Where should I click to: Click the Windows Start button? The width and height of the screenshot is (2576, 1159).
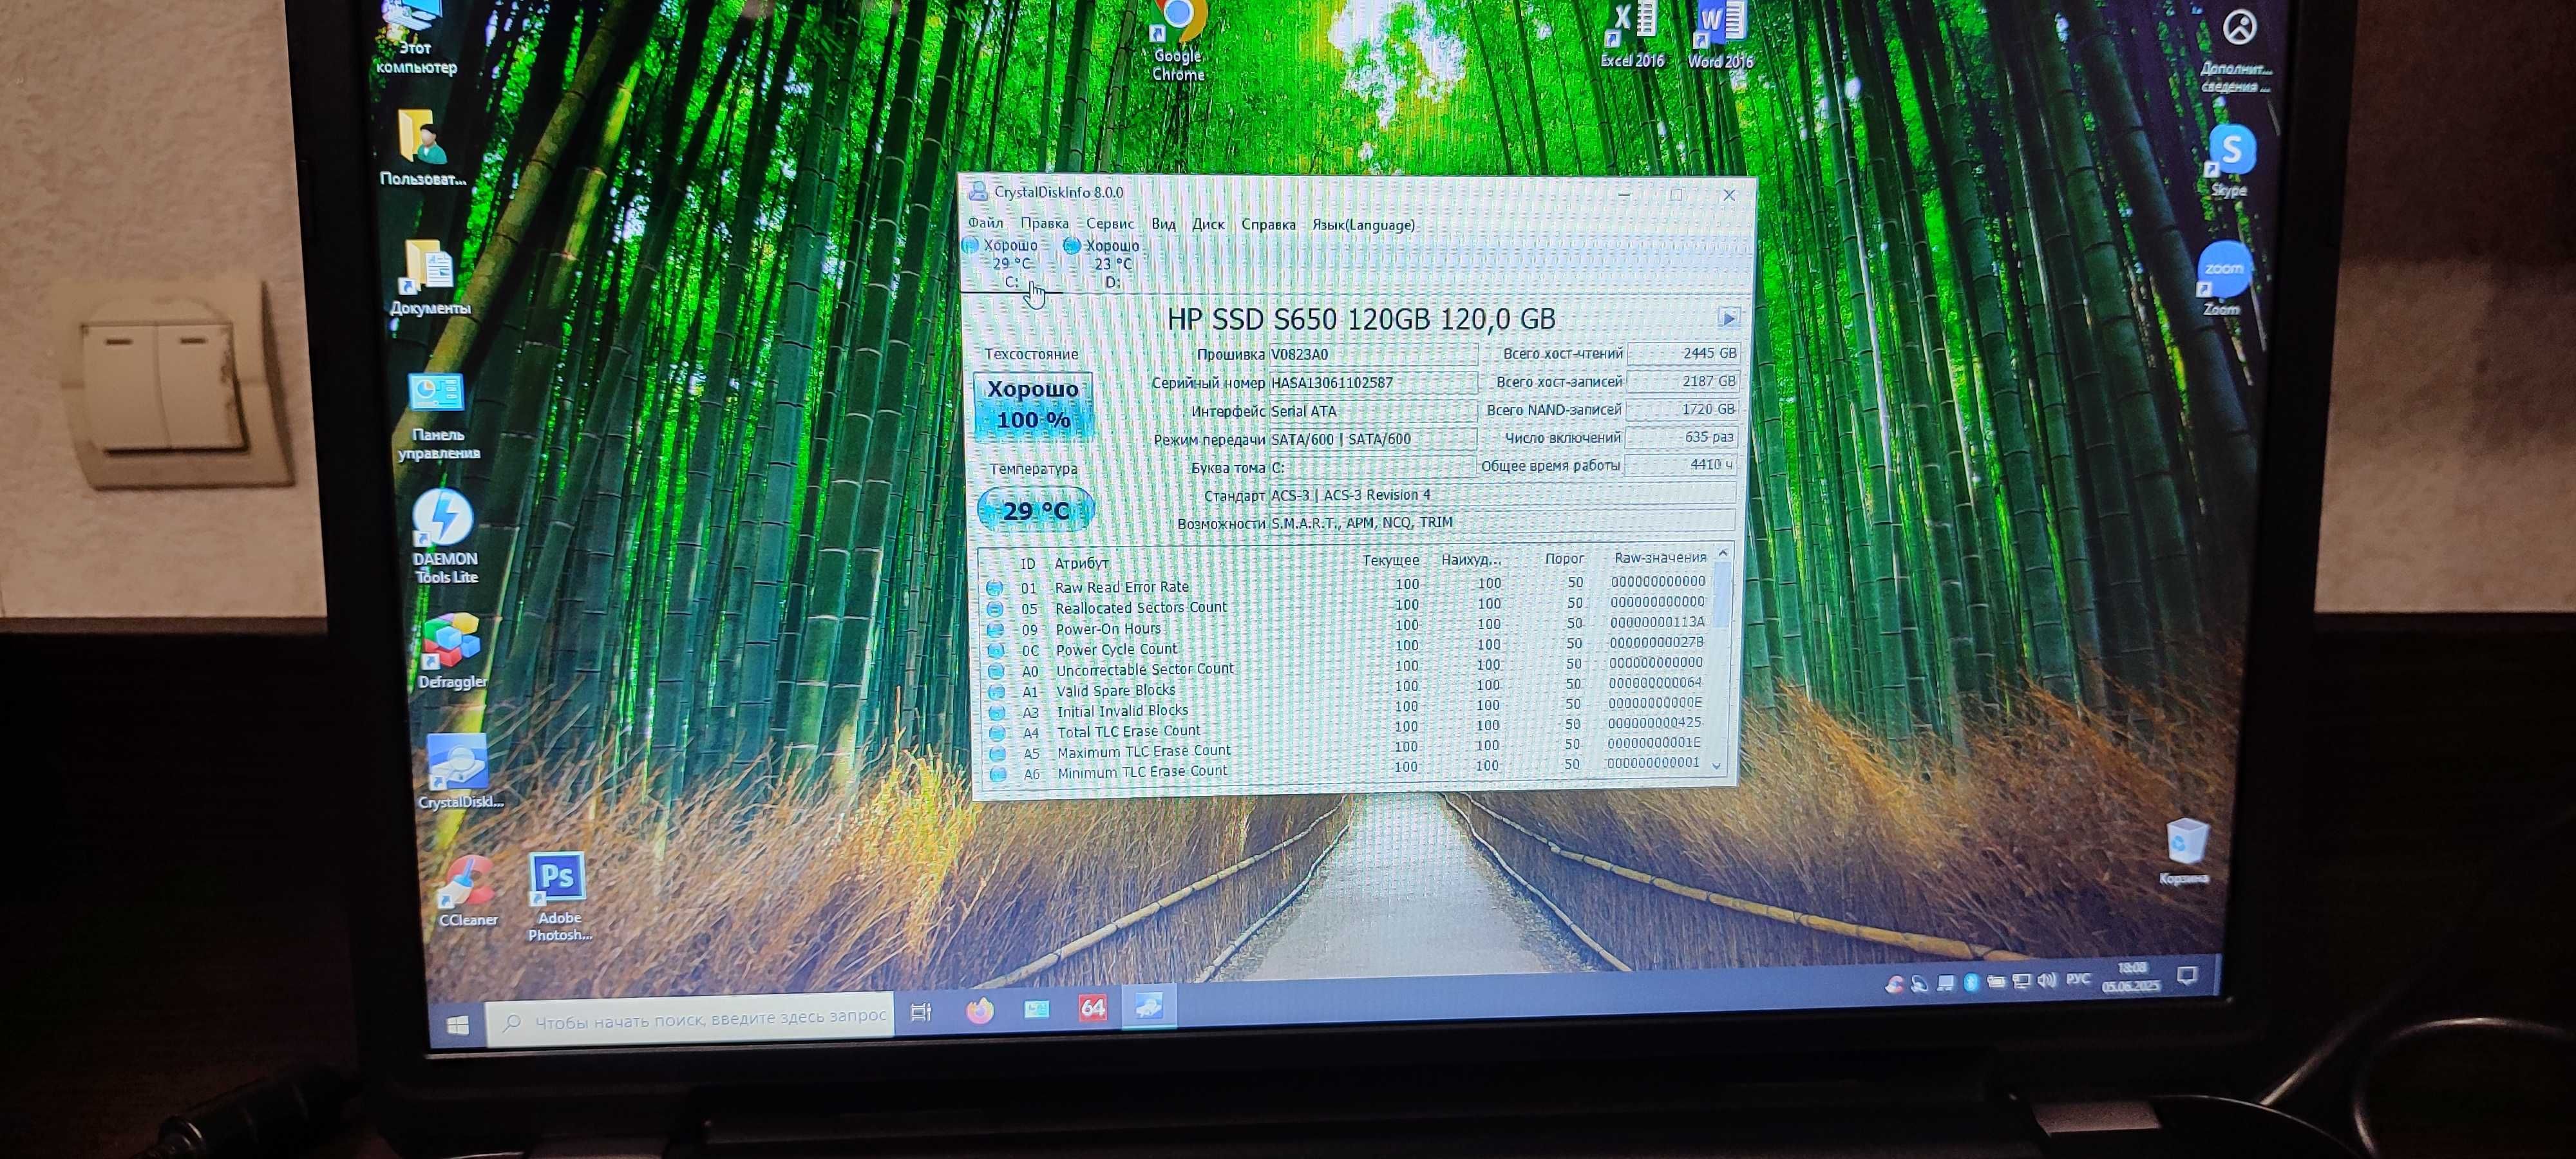[458, 1025]
